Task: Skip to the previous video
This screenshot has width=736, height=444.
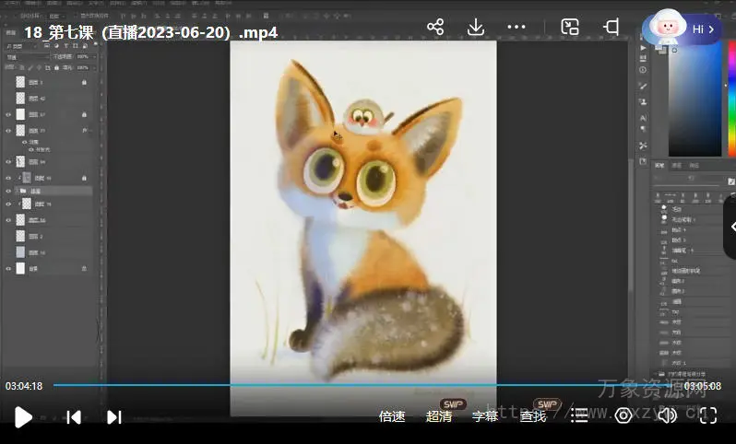Action: pos(74,417)
